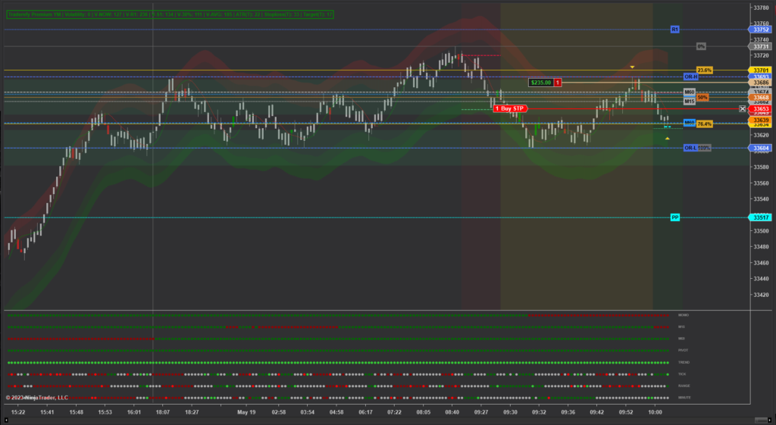Select the 76.4% Fibonacci retracement label
The image size is (776, 425).
705,123
